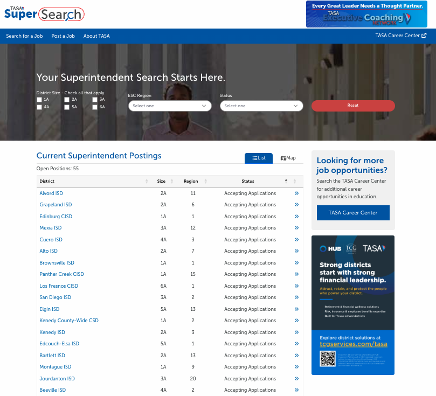Open details arrow for Montague ISD row
The image size is (436, 396).
(x=296, y=367)
